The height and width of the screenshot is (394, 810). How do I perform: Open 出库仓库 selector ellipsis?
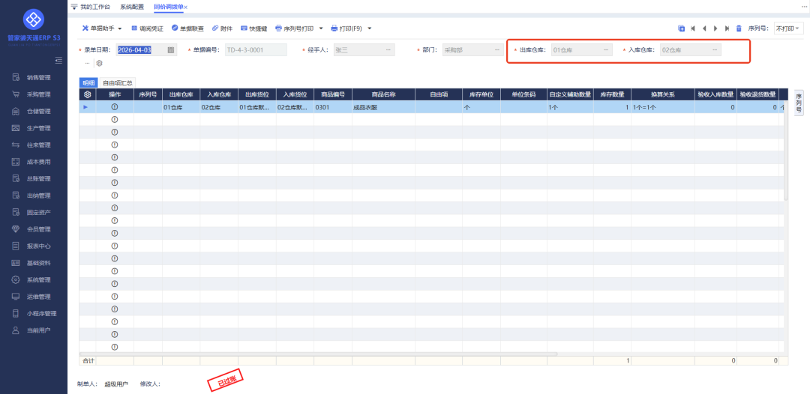tap(606, 50)
